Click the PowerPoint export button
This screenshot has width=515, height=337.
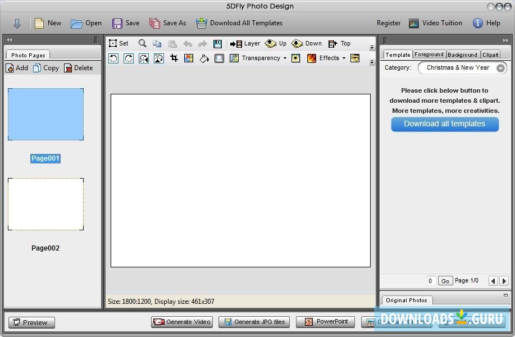point(325,322)
